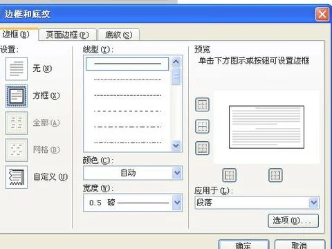Select the 无 (None) border setting icon
Screen dimensions: 332x249
(x=17, y=68)
